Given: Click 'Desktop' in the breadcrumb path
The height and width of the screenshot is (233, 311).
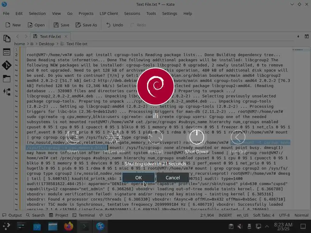Looking at the screenshot, I should tap(46, 44).
